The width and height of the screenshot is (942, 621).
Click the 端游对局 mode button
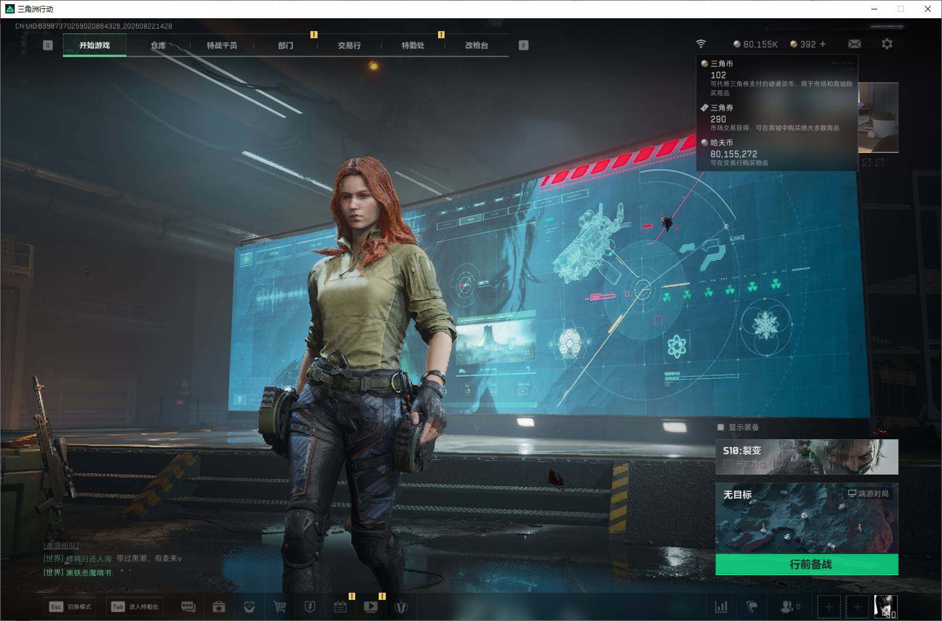pos(868,493)
